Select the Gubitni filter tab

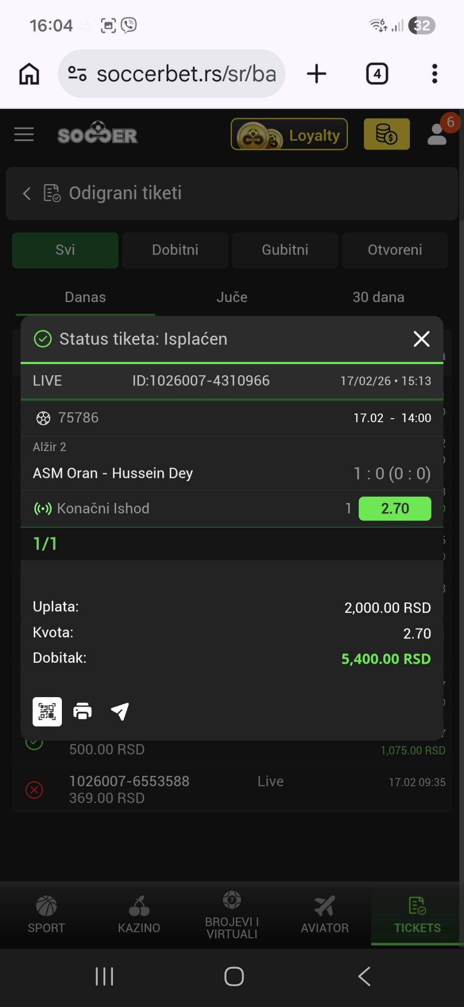pos(285,250)
